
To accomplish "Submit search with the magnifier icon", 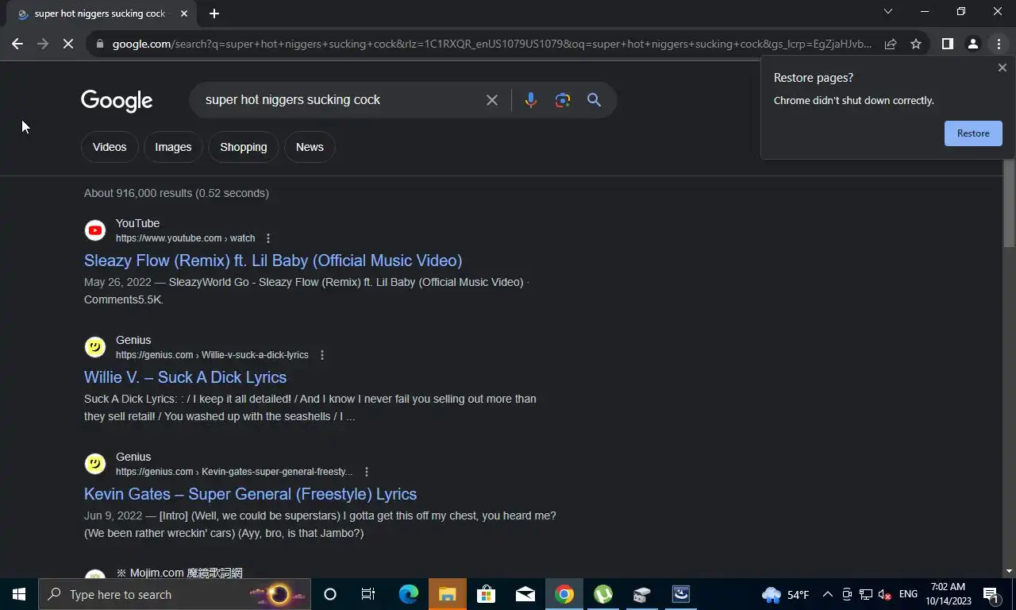I will click(594, 100).
